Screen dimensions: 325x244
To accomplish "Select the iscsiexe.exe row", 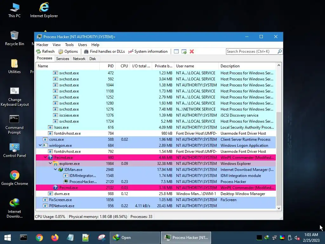I will [156, 115].
